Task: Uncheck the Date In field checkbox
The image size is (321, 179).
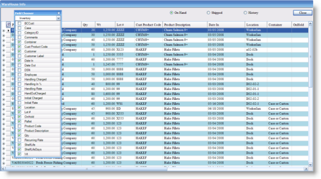Action: click(x=19, y=61)
